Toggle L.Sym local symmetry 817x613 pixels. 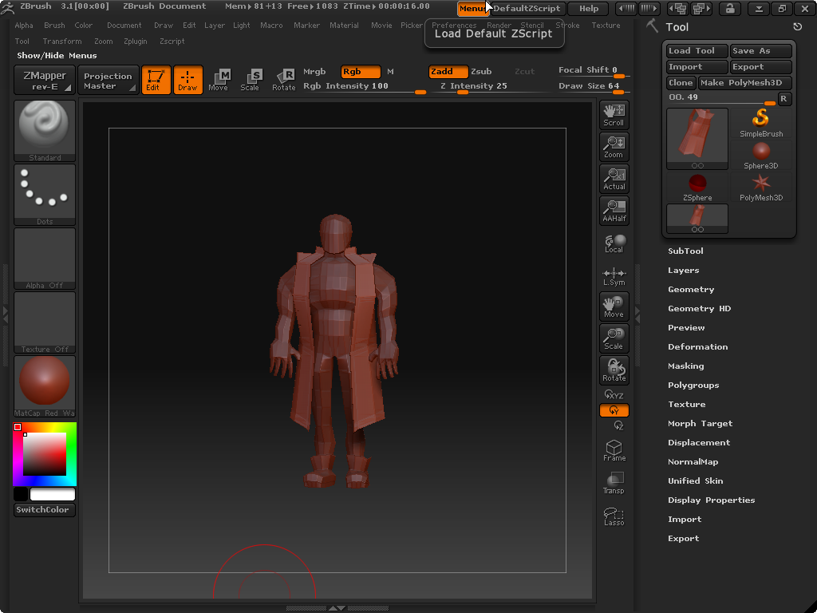pos(614,276)
